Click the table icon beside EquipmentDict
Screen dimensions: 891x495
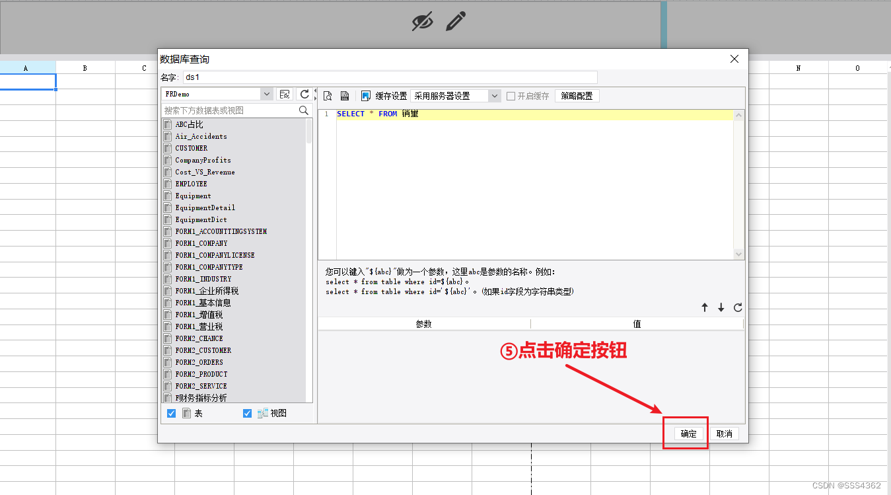pos(168,219)
